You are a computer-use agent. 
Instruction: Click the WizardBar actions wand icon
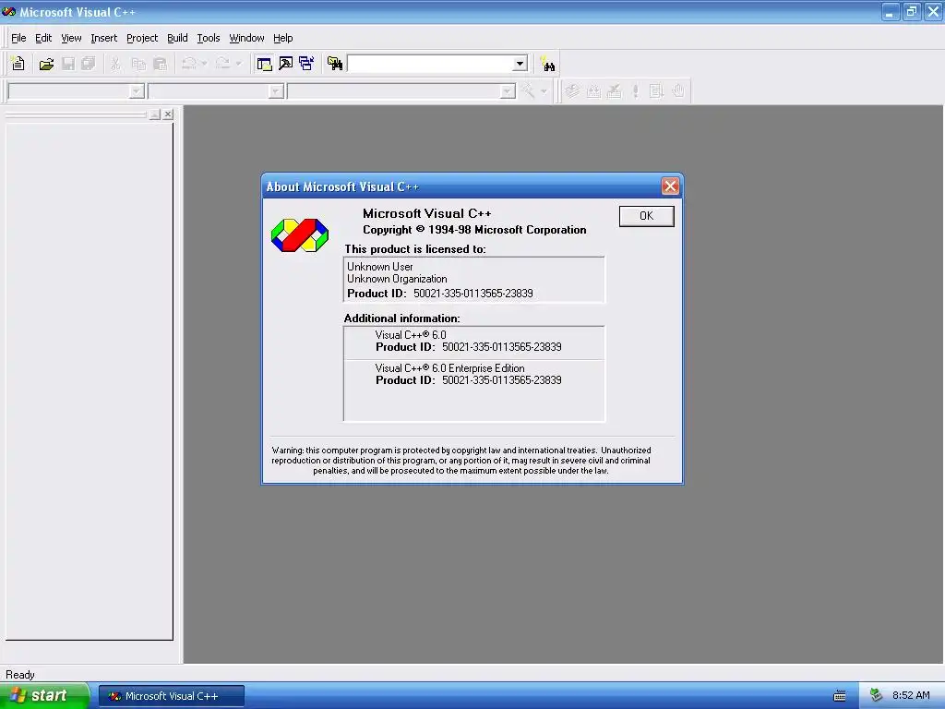pyautogui.click(x=528, y=91)
